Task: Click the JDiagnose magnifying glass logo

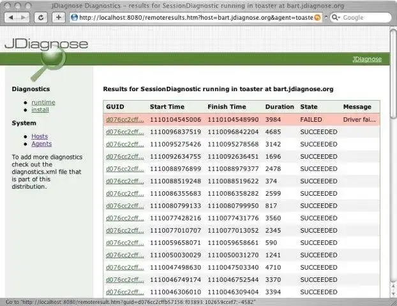Action: [49, 63]
